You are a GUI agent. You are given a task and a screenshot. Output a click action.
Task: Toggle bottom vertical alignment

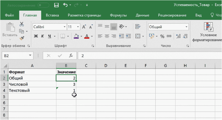(114, 27)
